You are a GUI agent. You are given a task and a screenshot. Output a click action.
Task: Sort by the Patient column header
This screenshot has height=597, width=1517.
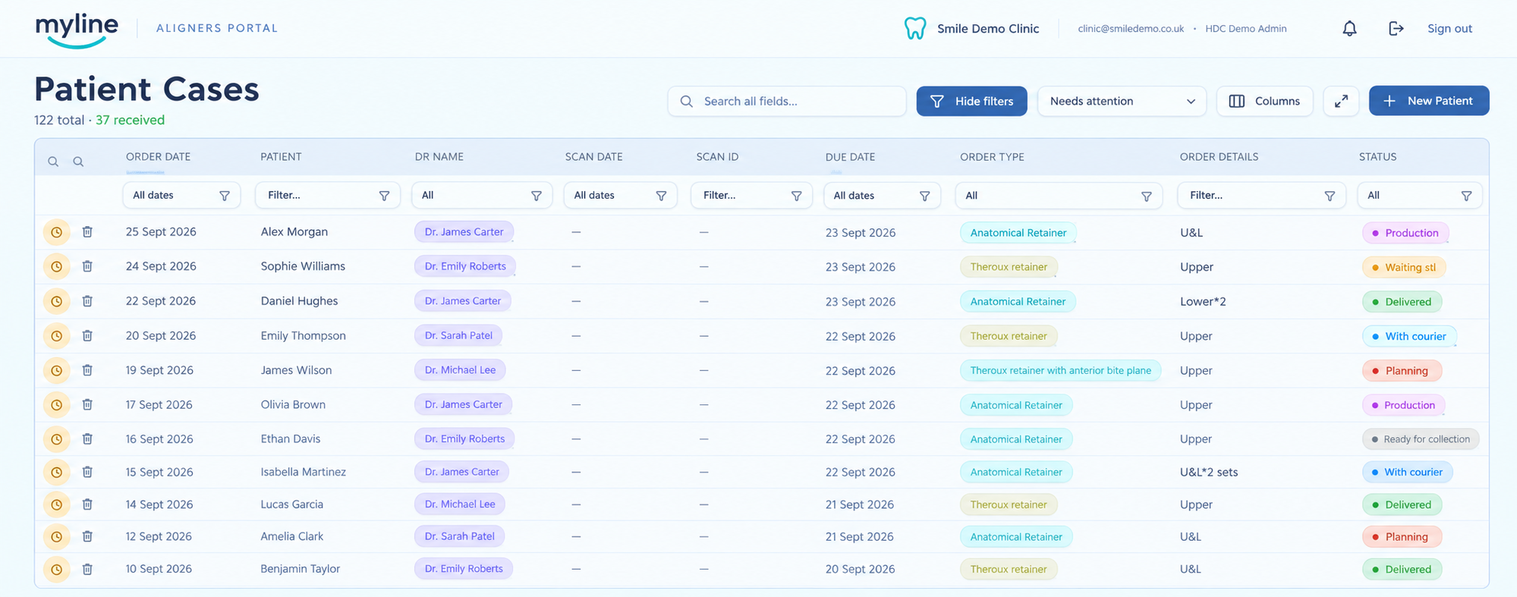(281, 157)
